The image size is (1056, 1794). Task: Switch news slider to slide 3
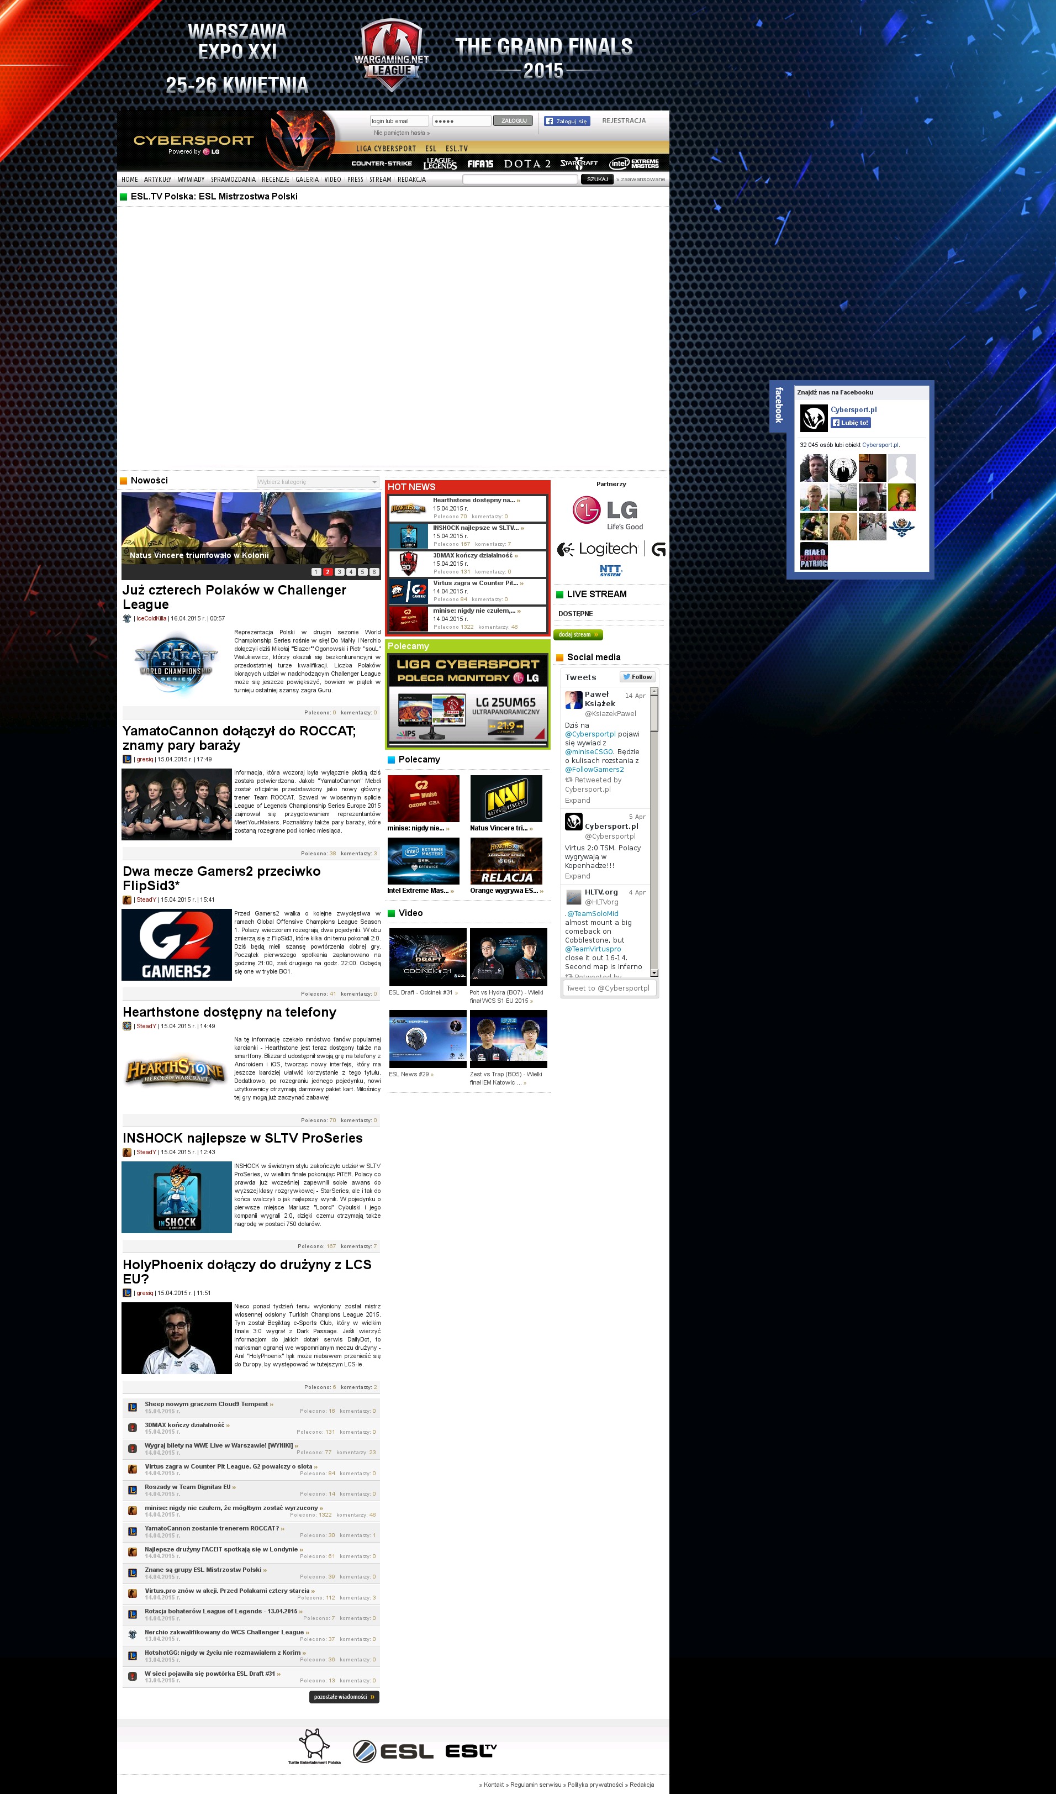[340, 572]
